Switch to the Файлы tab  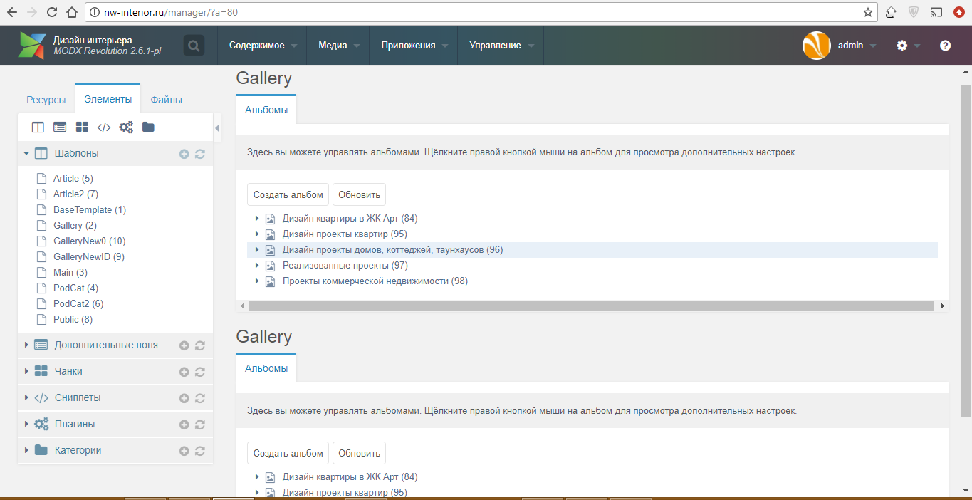(x=166, y=100)
